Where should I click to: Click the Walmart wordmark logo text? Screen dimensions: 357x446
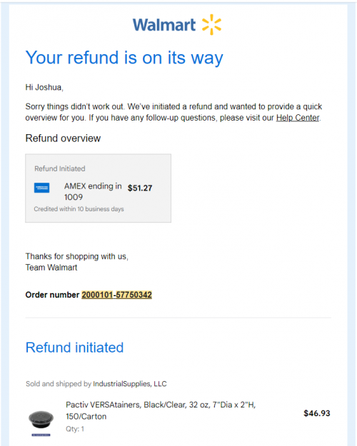tap(164, 25)
